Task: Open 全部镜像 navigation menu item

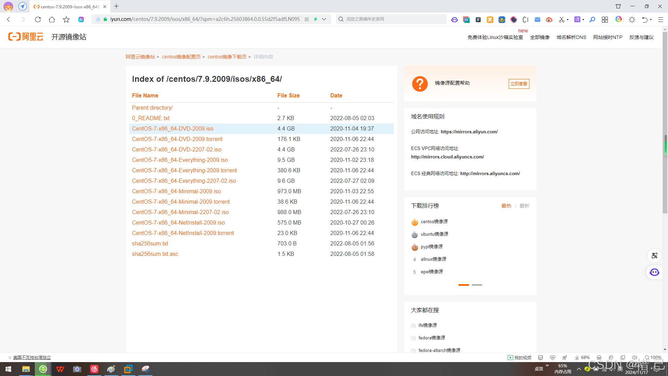Action: pyautogui.click(x=540, y=37)
